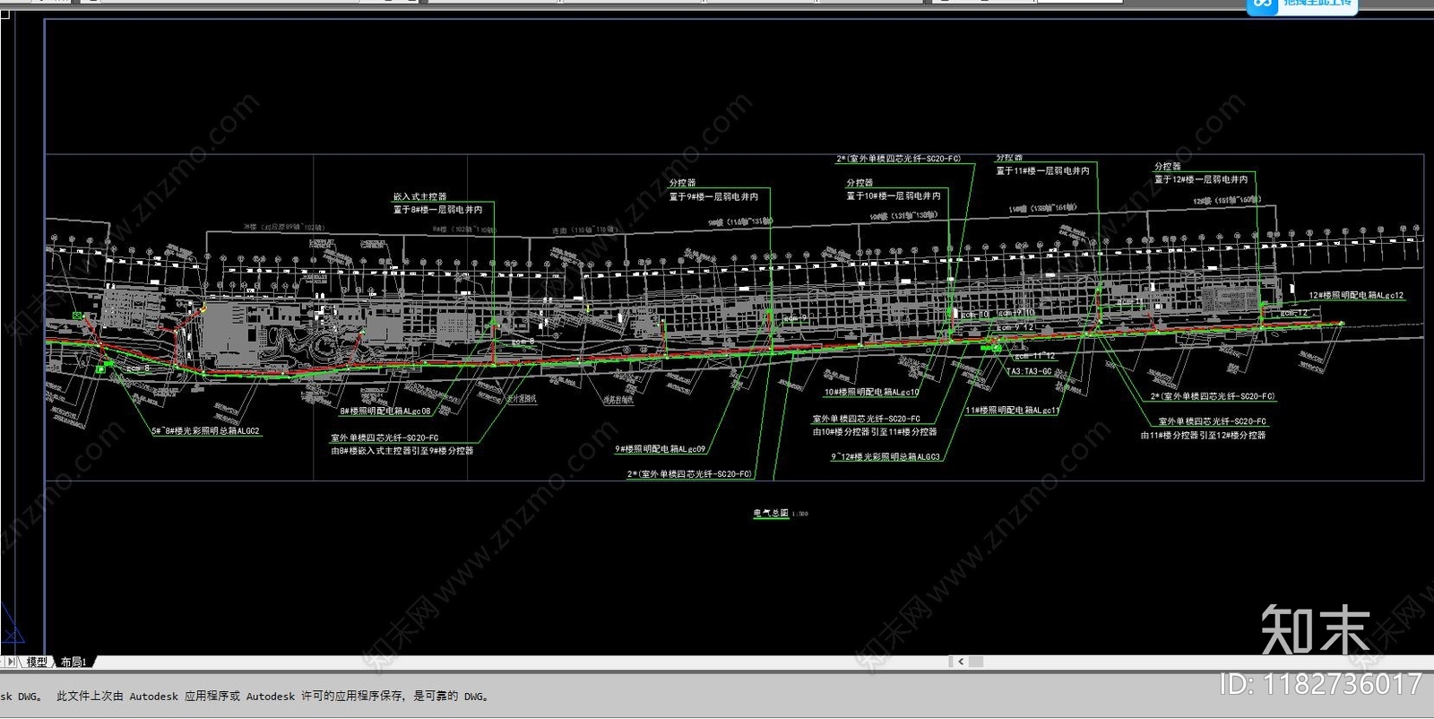Select label 11#楼照明配电箱ALgc11

coord(1012,411)
